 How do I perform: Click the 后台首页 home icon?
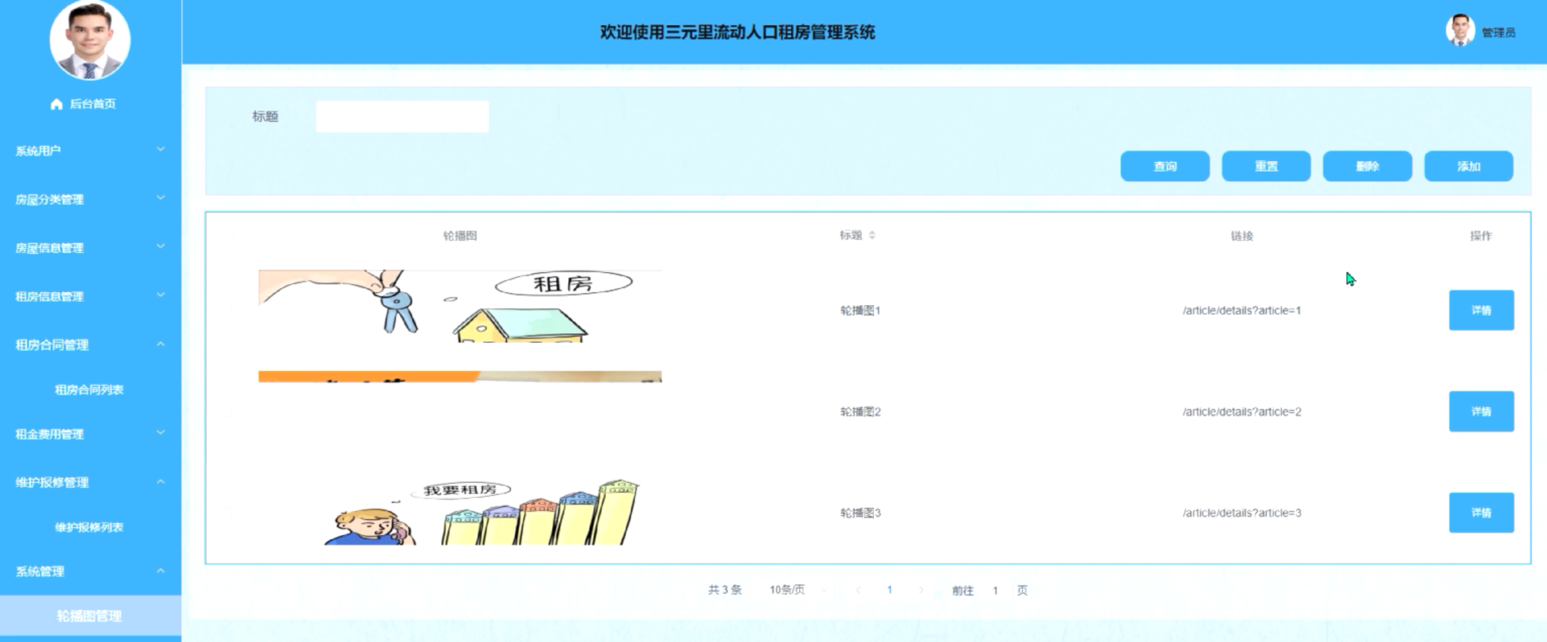coord(56,104)
